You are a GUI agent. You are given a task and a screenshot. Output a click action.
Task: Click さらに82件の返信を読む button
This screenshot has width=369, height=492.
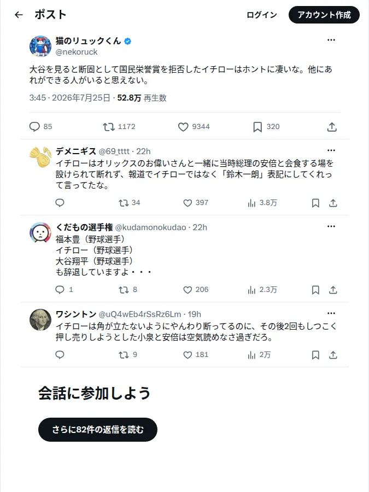click(98, 429)
